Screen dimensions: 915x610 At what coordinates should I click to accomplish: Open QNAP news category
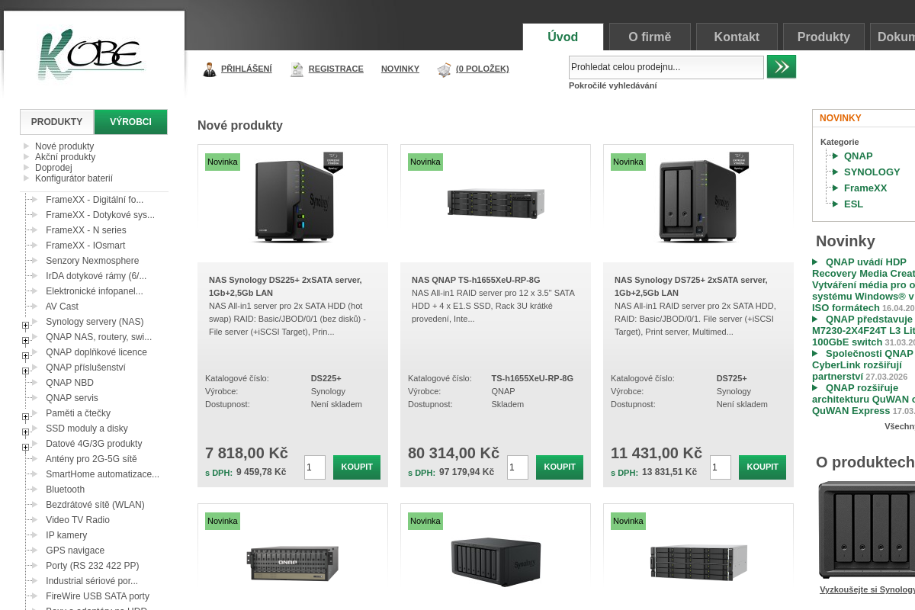pyautogui.click(x=858, y=156)
